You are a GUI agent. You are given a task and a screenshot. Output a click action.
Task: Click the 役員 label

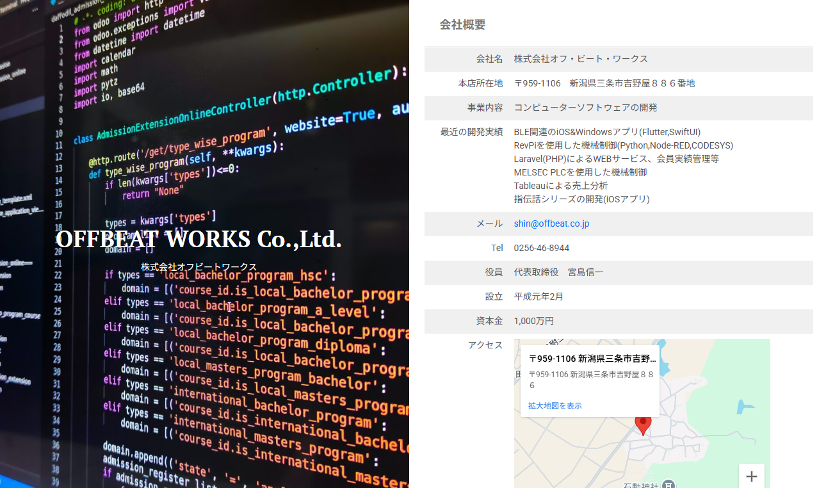click(494, 272)
